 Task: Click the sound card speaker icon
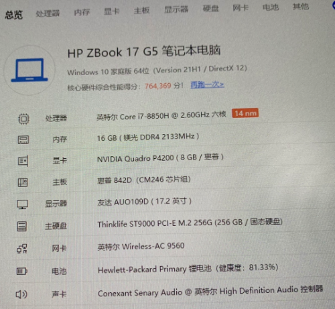click(x=21, y=294)
